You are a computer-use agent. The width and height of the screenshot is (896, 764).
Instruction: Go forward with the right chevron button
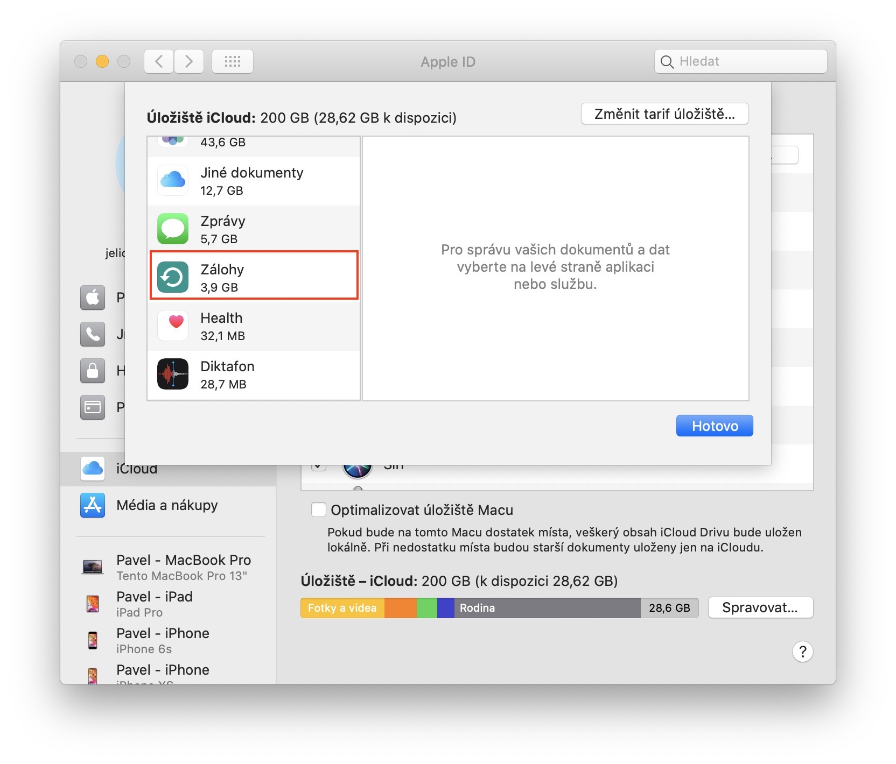[189, 61]
